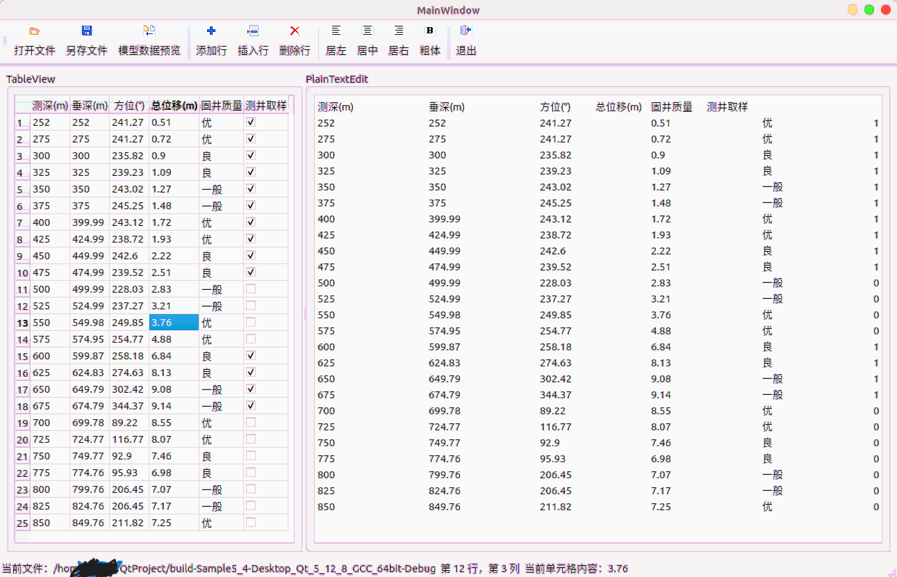Click 固井质量 cell 良 in row 22
This screenshot has width=897, height=577.
pos(222,473)
